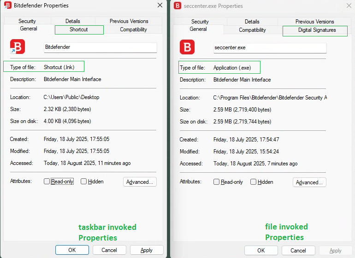
Task: Select General tab in Bitdefender Properties
Action: pos(29,29)
